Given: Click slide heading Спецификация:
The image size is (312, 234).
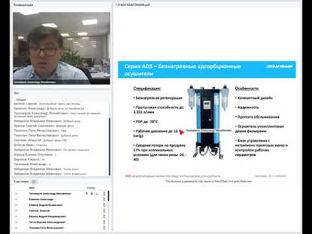Looking at the screenshot, I should [147, 88].
